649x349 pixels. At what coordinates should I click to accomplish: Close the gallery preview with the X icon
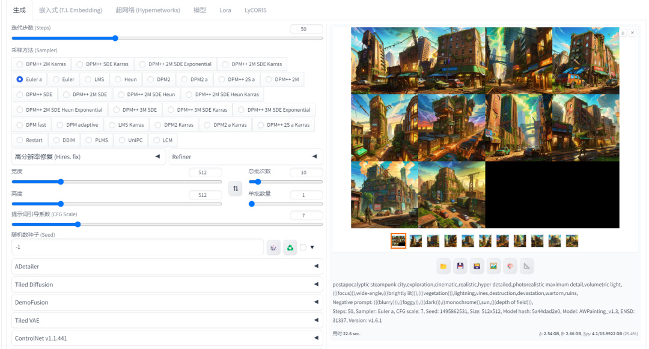pos(632,32)
